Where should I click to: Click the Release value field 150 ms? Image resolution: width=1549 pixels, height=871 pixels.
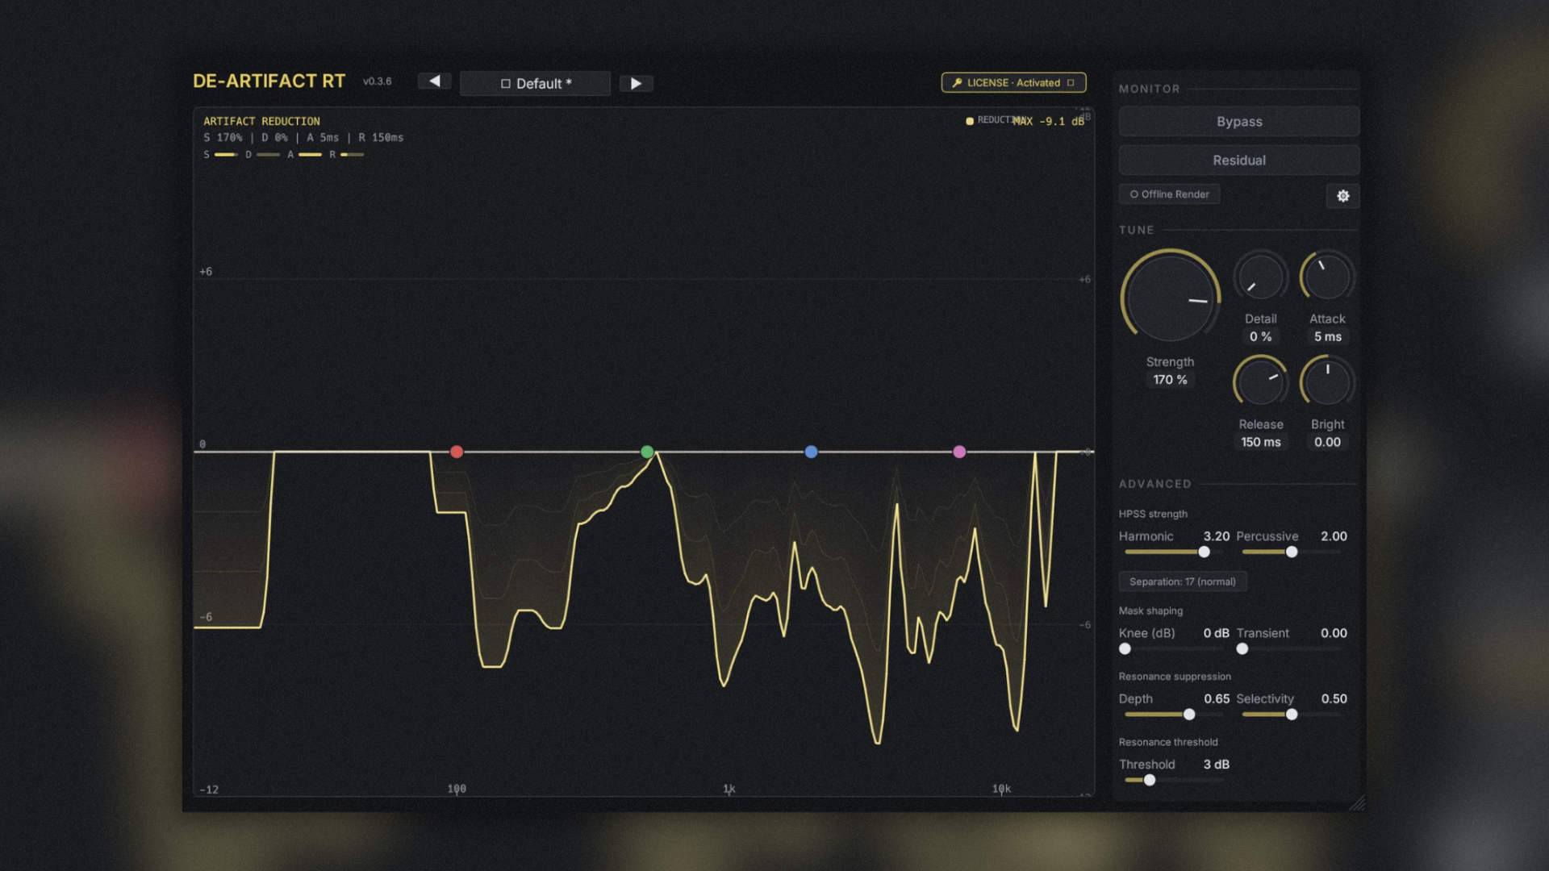(1260, 442)
